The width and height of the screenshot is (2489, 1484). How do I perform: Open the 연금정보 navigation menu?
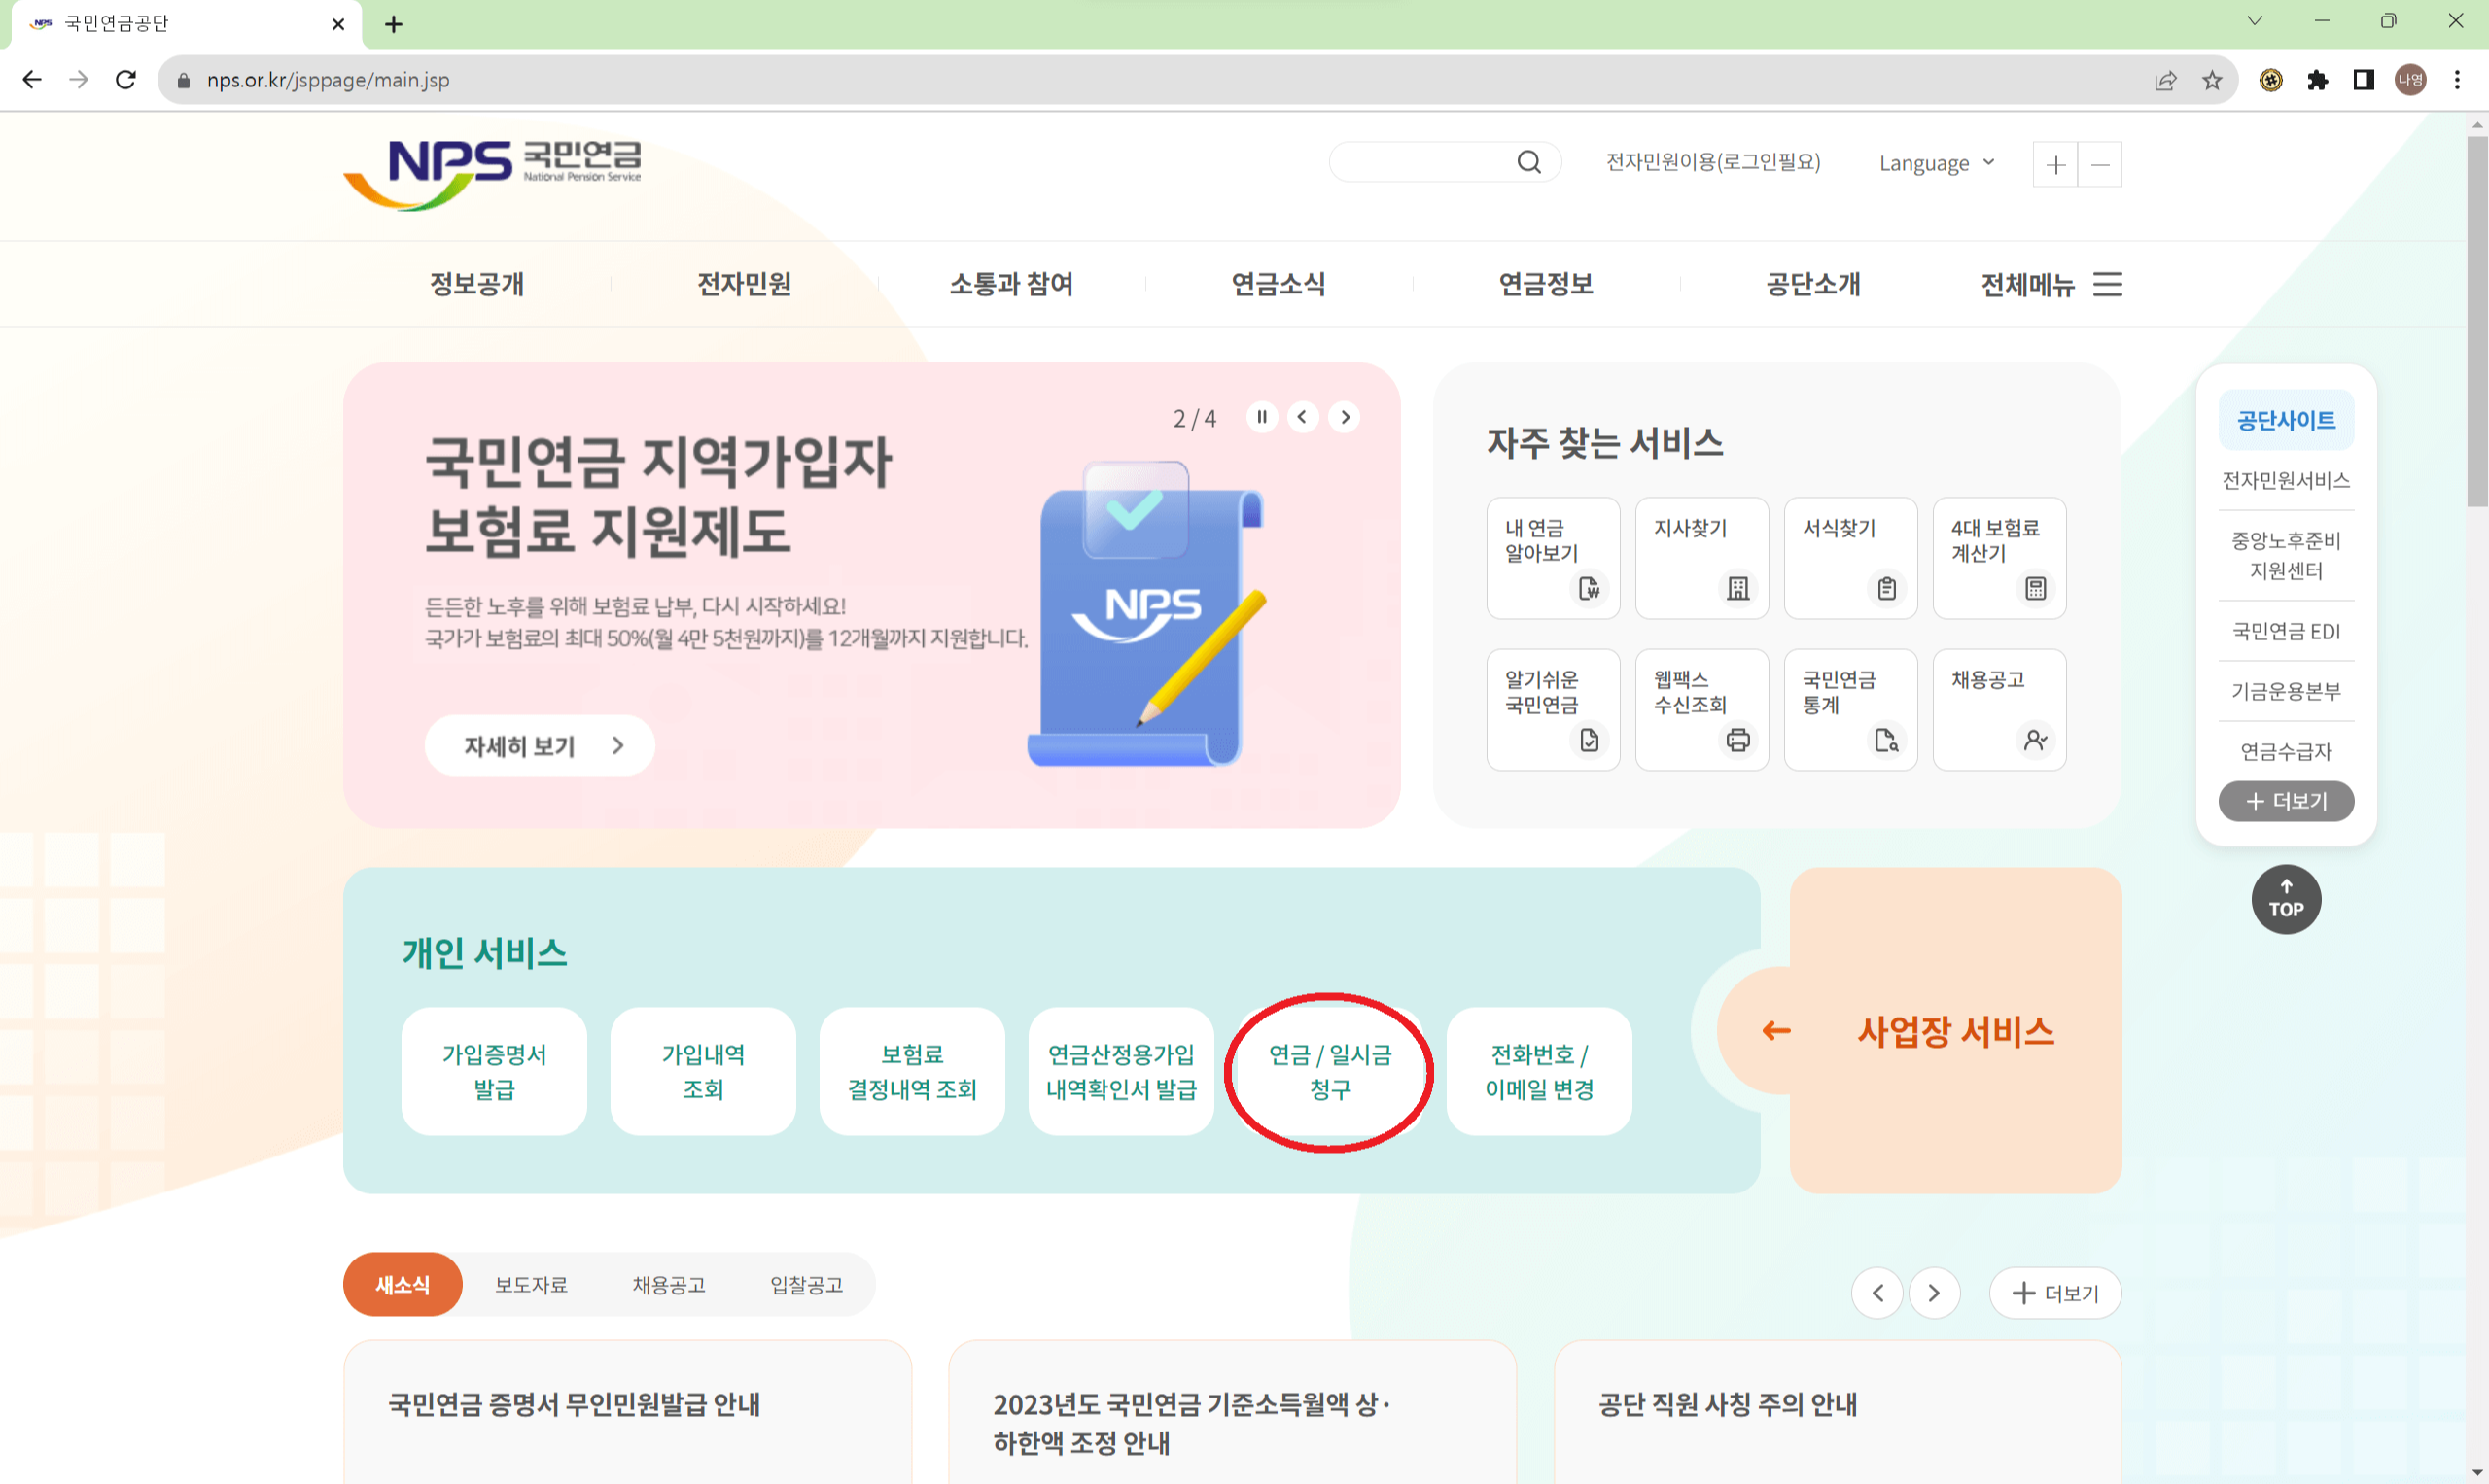pyautogui.click(x=1545, y=284)
